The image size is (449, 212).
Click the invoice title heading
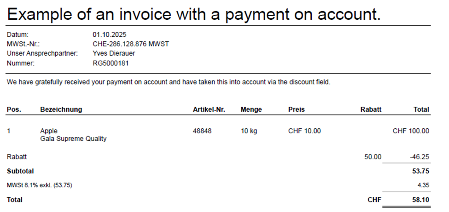tap(194, 14)
